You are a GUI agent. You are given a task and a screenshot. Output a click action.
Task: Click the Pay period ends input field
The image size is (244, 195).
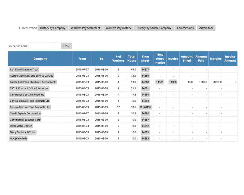pos(44,46)
